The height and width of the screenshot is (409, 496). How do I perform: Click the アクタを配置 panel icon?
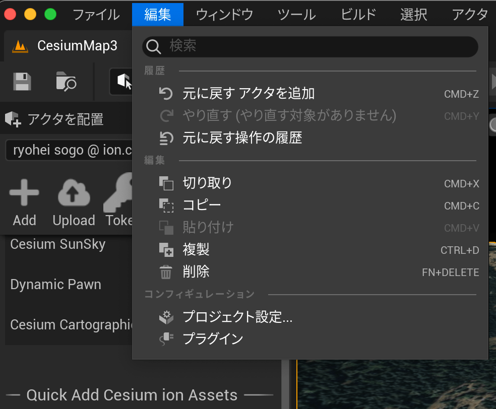pos(13,119)
